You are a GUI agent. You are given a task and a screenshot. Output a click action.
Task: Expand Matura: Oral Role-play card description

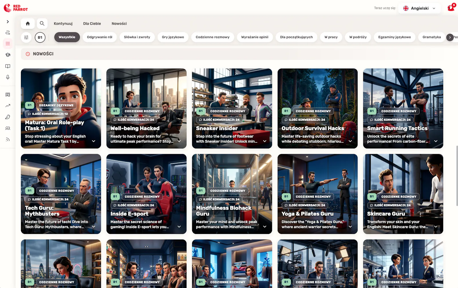tap(94, 141)
